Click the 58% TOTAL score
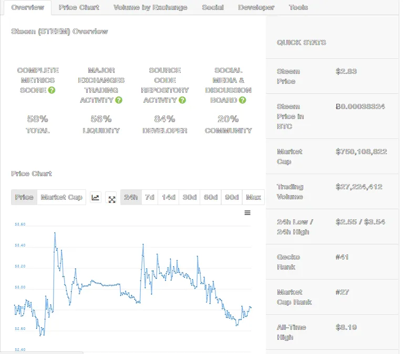Screen dimensions: 403x354 [37, 124]
